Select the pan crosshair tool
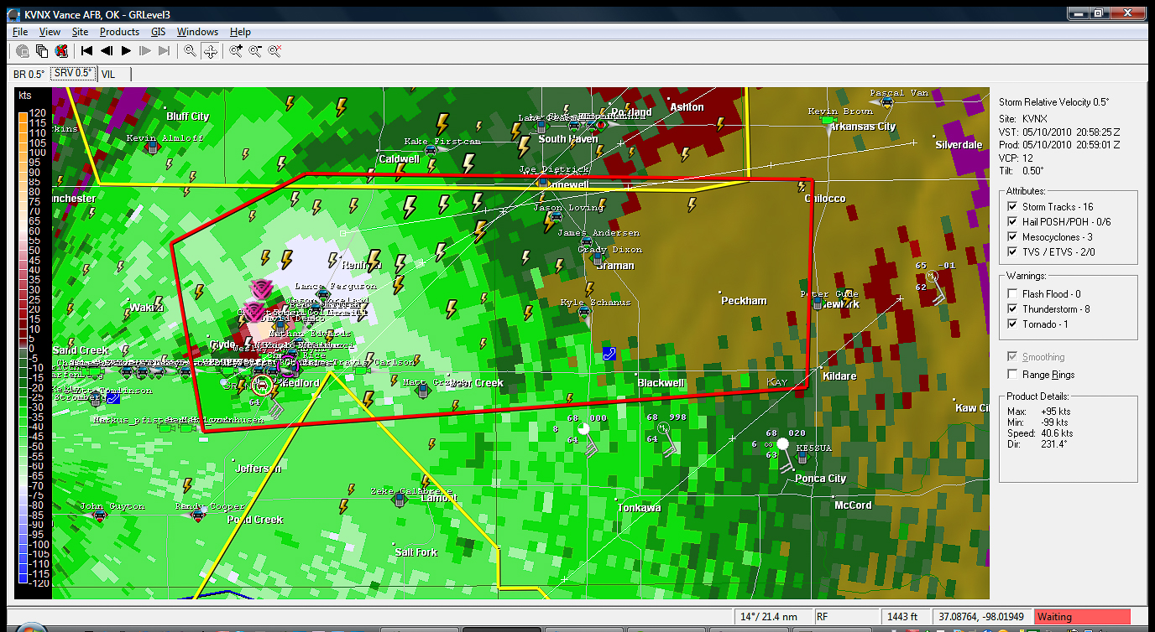Screen dimensions: 1155x632 click(211, 51)
